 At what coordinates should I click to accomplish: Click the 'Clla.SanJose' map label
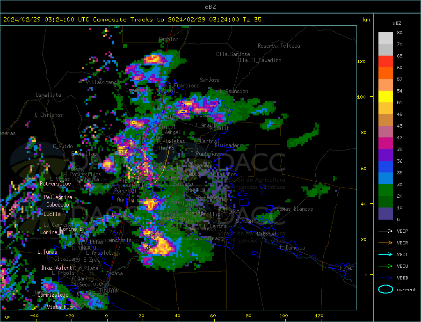point(233,54)
